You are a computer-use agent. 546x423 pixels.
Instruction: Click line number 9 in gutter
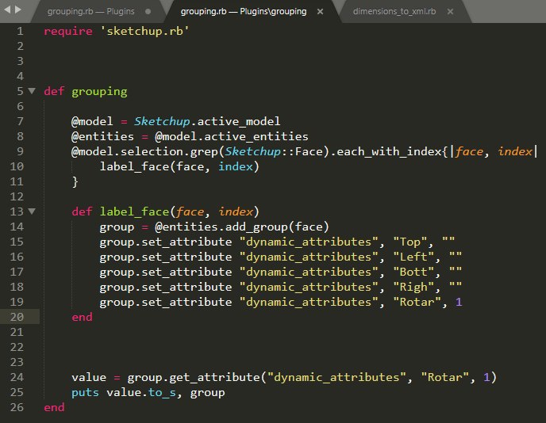[20, 151]
